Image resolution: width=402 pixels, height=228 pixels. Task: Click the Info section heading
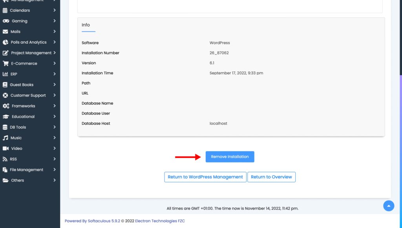(x=86, y=25)
